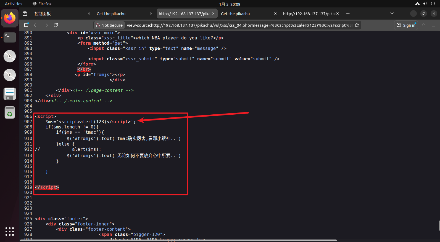
Task: Close the first Get the pikachu tab
Action: 151,14
